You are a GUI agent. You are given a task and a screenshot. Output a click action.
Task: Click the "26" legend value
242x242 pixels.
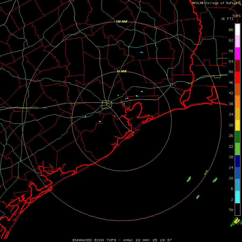(231, 136)
